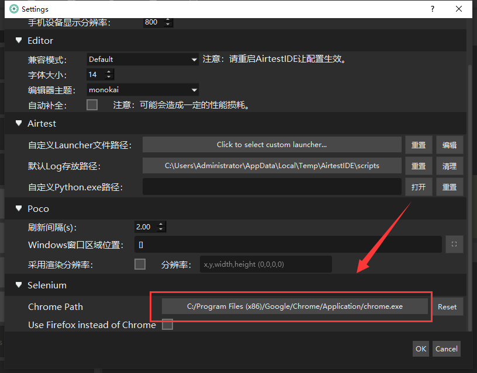Click the Settings gear icon in the title bar
Viewport: 477px width, 373px height.
(13, 9)
